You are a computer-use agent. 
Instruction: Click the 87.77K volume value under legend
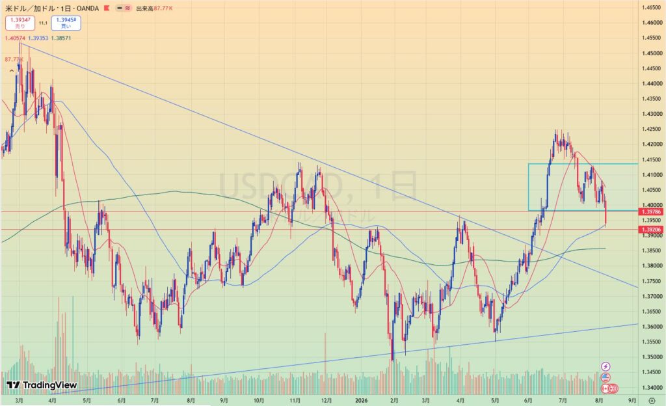click(x=14, y=59)
